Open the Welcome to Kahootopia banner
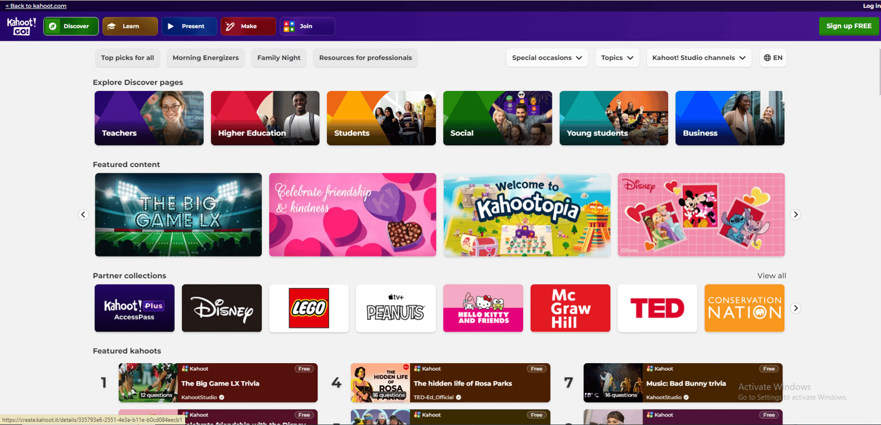Viewport: 881px width, 425px height. pos(527,215)
